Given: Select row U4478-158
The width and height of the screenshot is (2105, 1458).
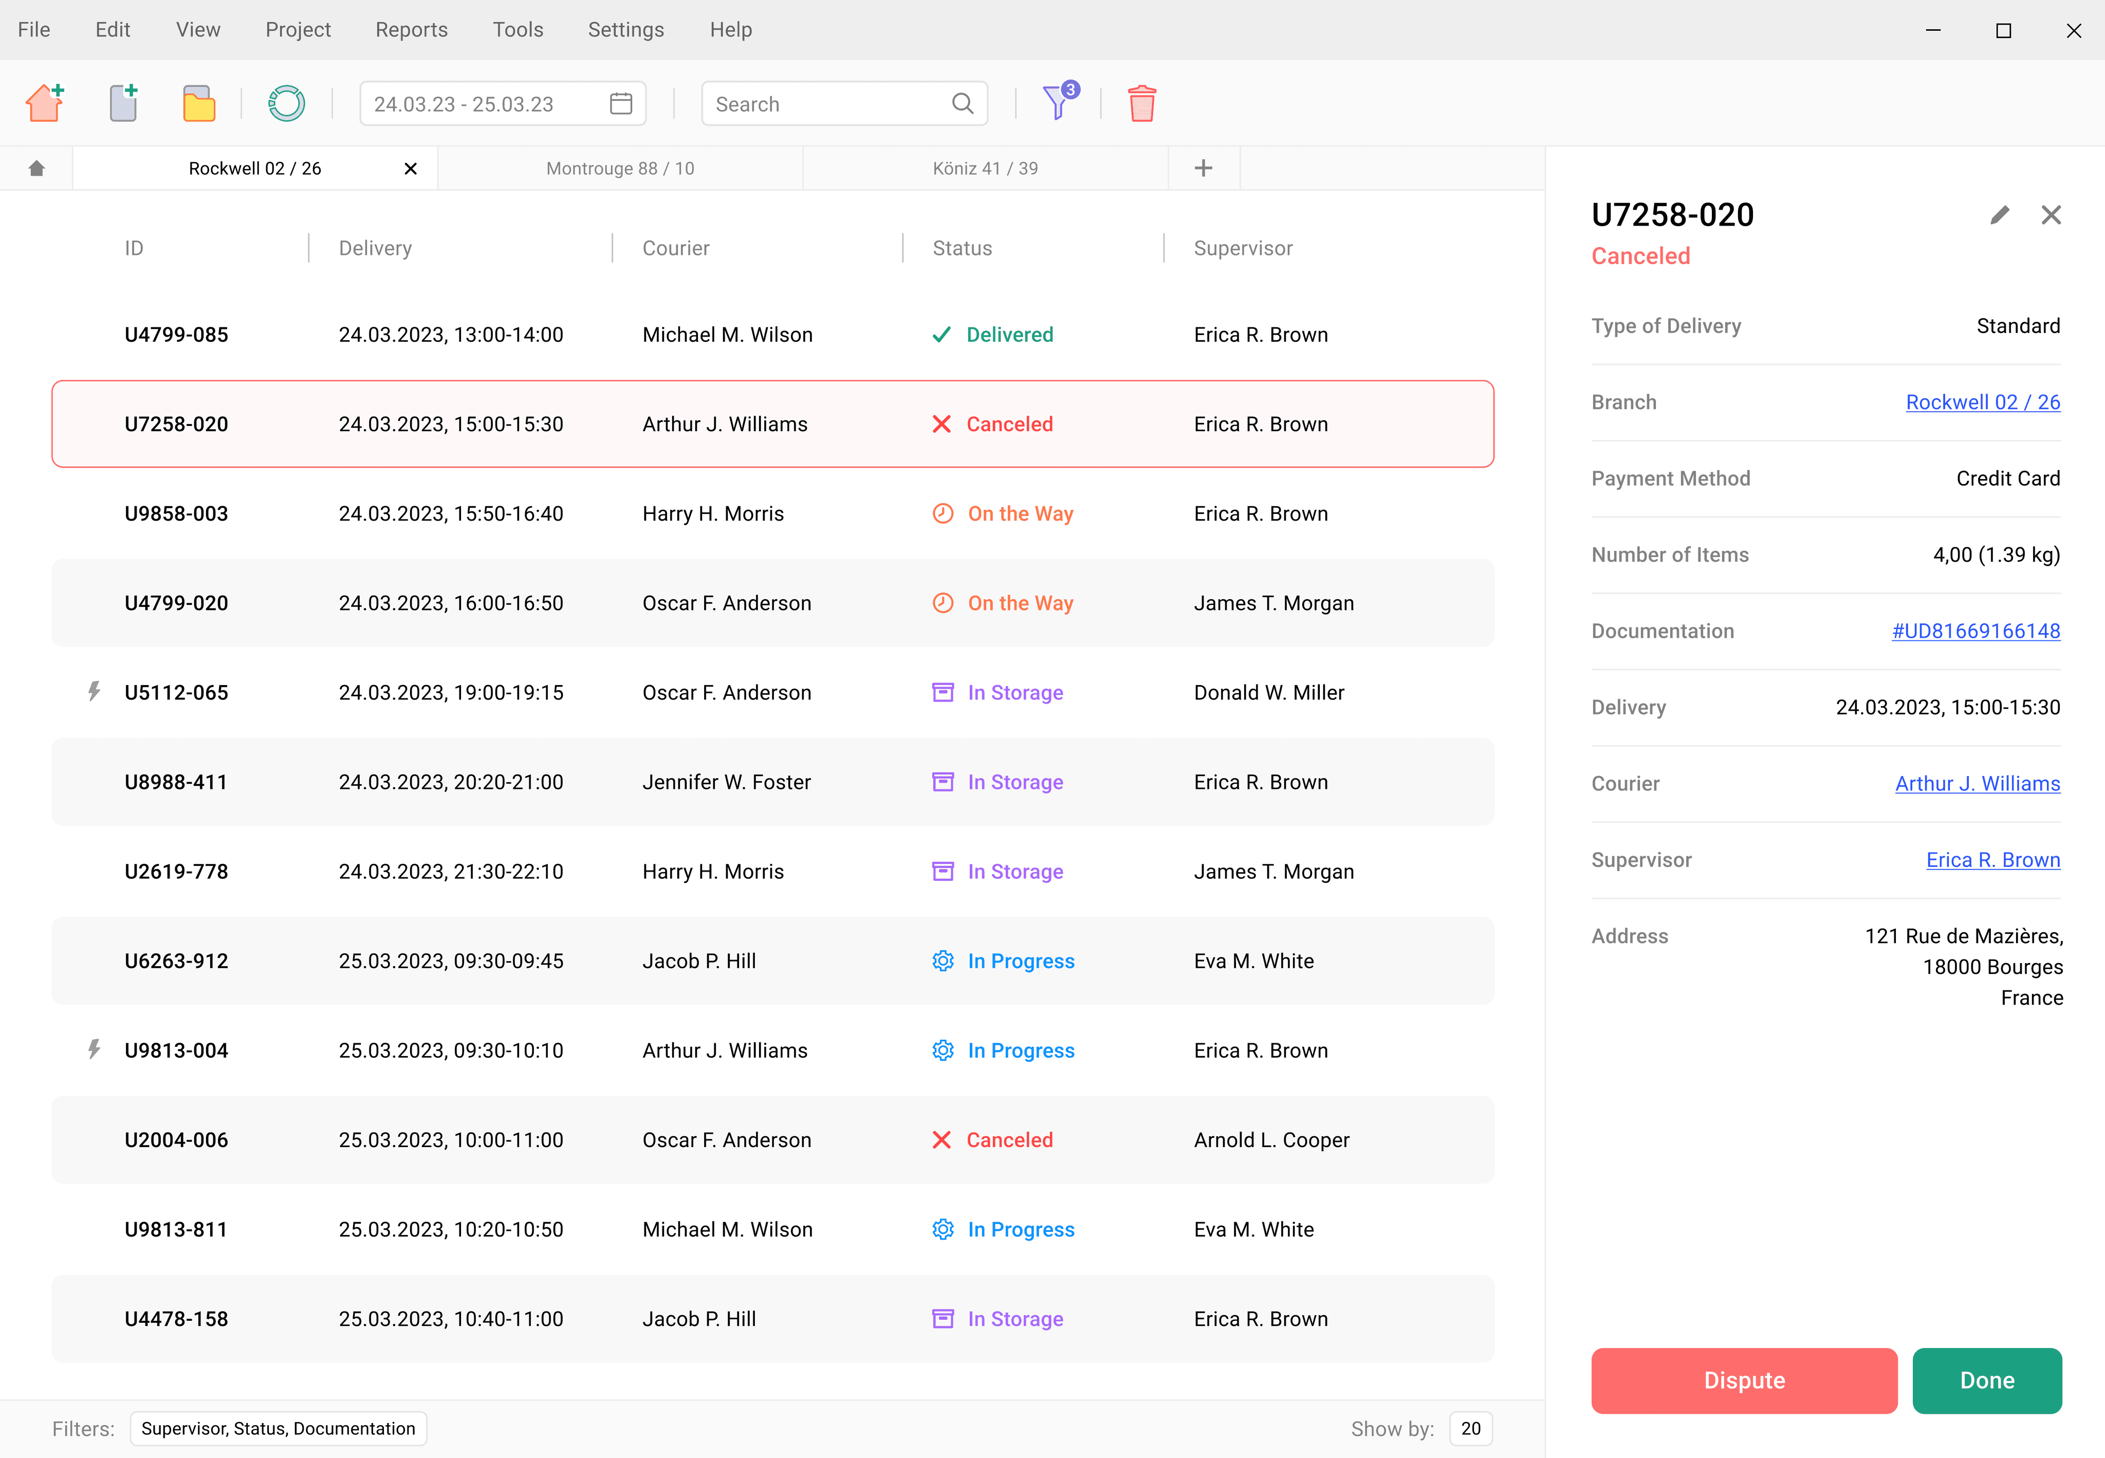Looking at the screenshot, I should click(x=773, y=1319).
